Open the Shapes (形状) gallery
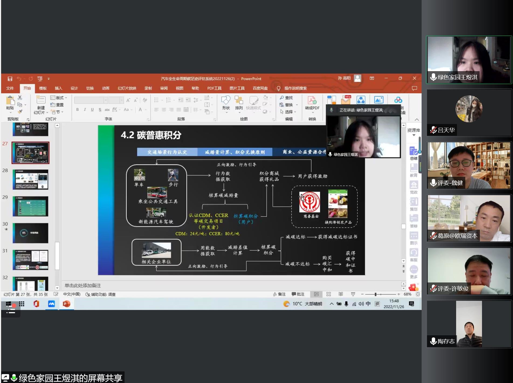Viewport: 513px width, 383px height. pyautogui.click(x=226, y=104)
